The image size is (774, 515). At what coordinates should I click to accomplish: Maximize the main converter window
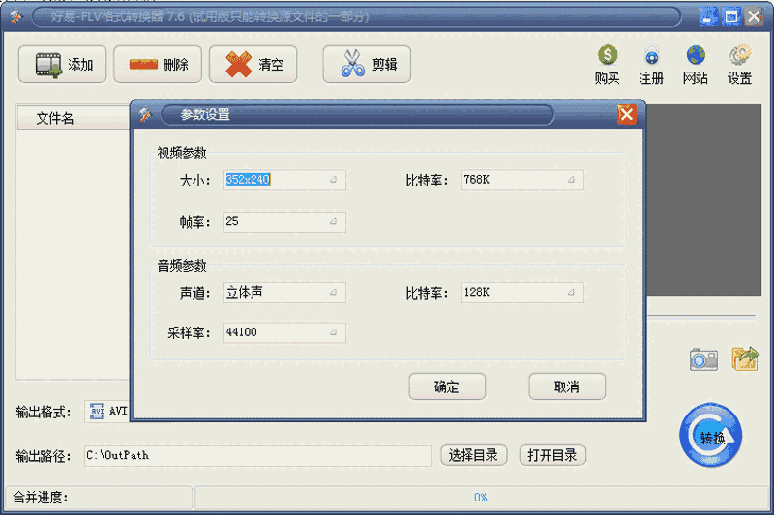click(731, 16)
